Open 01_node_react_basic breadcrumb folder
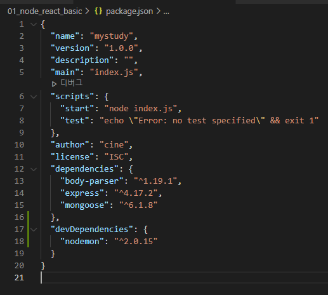328x295 pixels. pos(44,11)
